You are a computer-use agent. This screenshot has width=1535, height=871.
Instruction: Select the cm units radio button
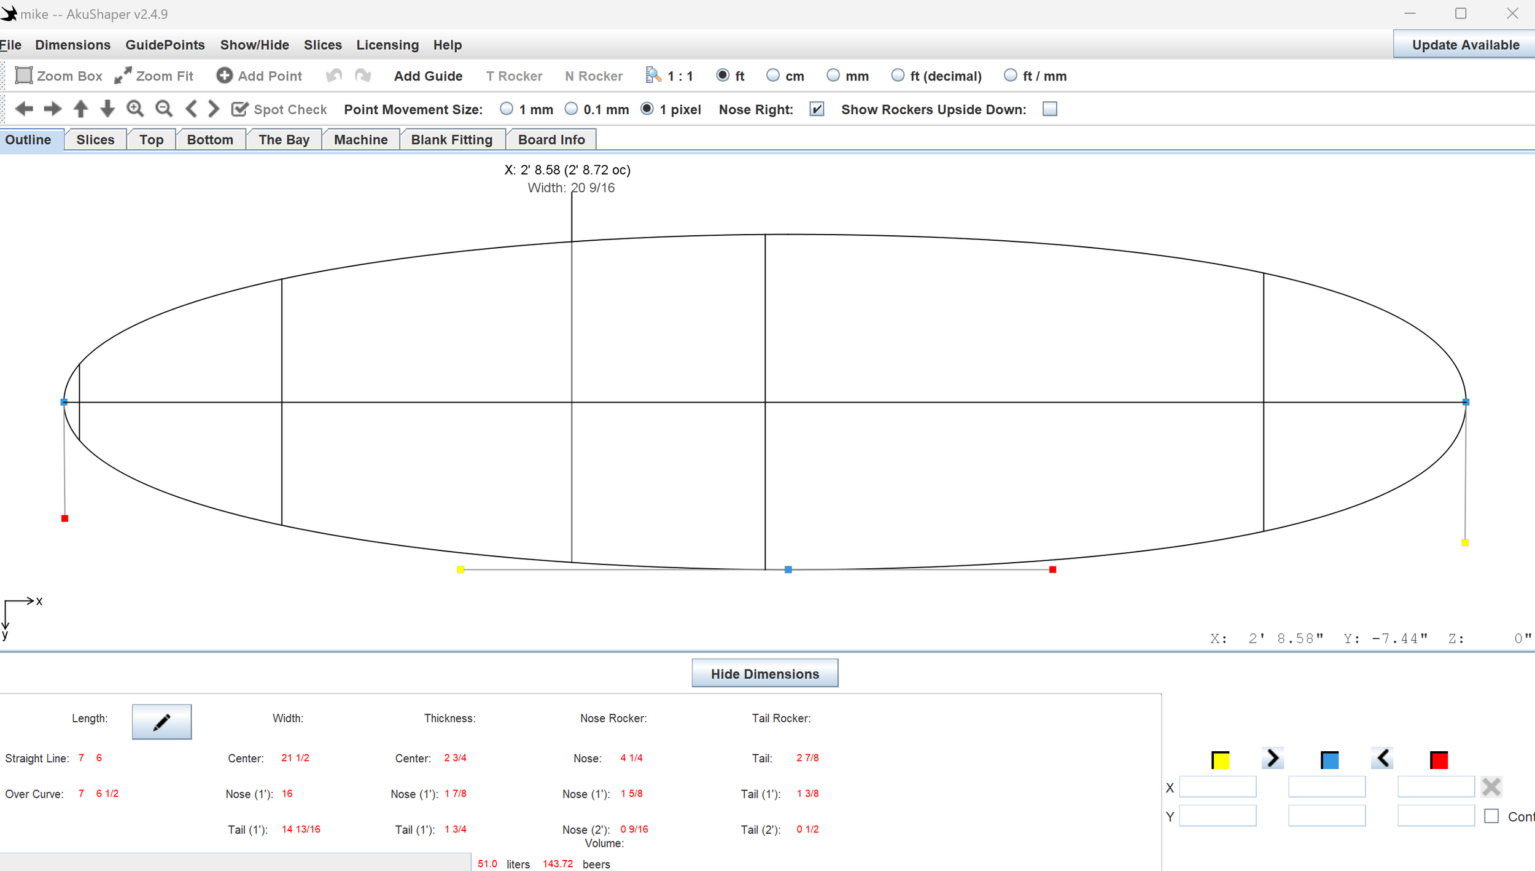click(x=772, y=75)
